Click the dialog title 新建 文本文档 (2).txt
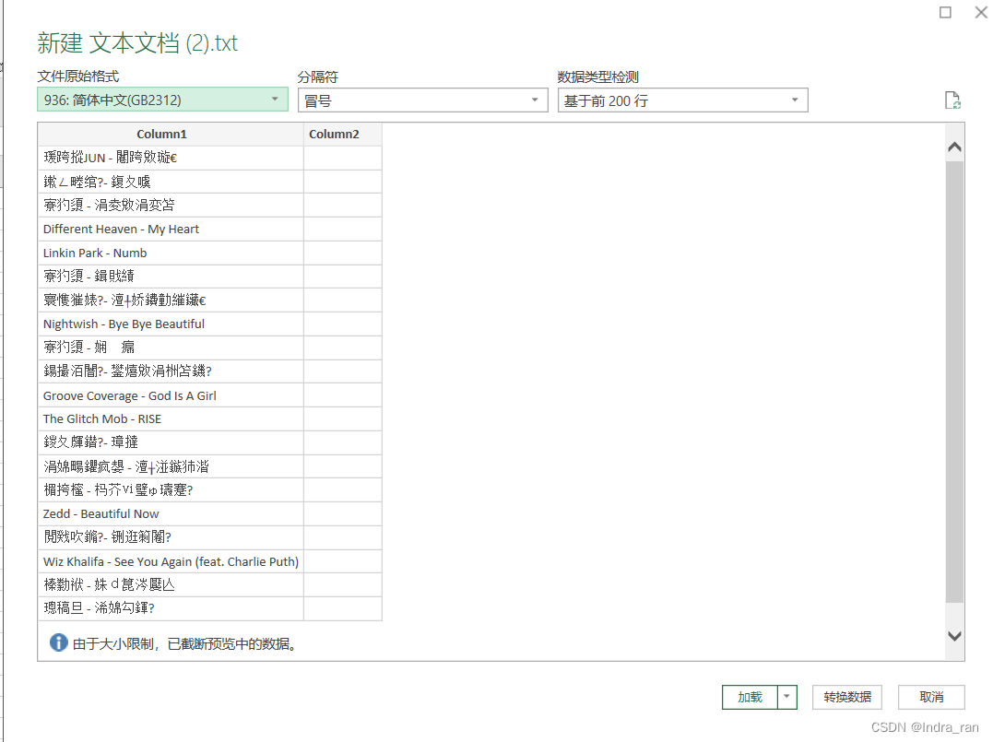The width and height of the screenshot is (993, 742). (137, 43)
